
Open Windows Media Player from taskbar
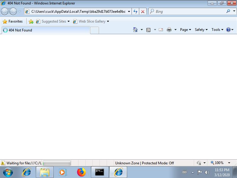[x=62, y=172]
